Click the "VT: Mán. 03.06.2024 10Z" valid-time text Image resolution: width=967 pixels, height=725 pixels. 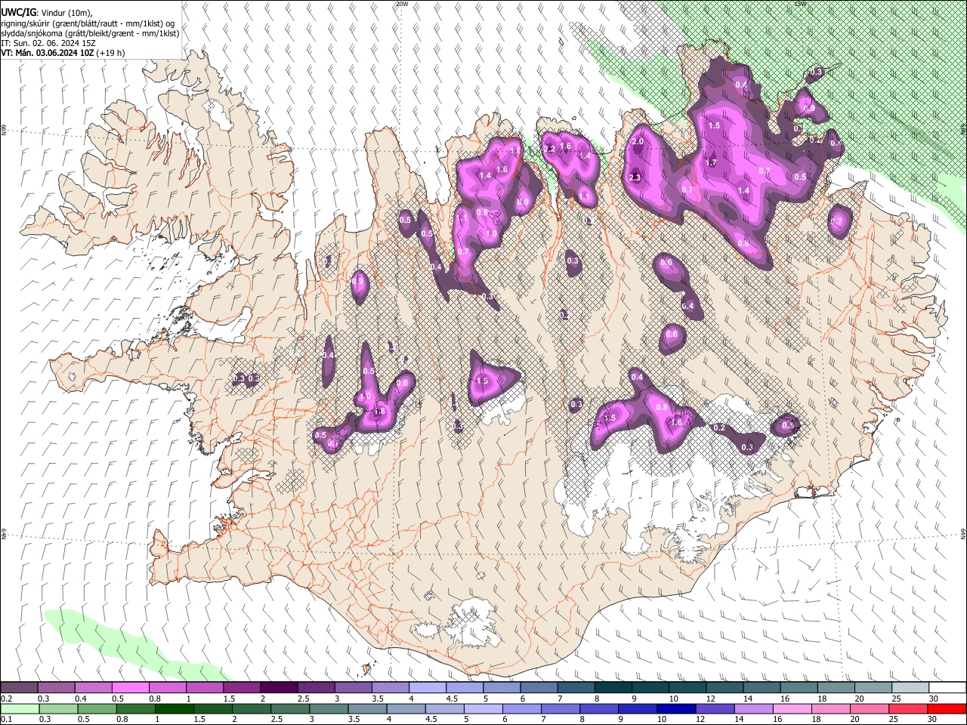(x=46, y=53)
